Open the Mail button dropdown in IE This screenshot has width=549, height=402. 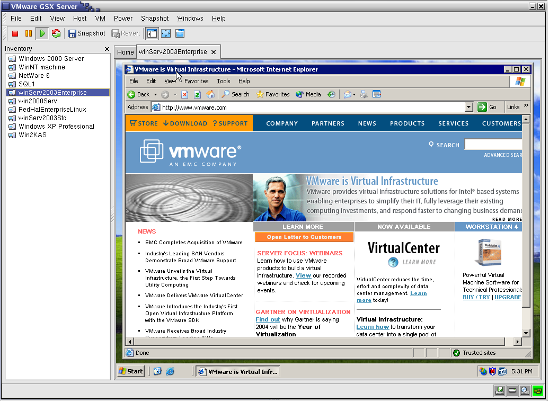point(354,94)
